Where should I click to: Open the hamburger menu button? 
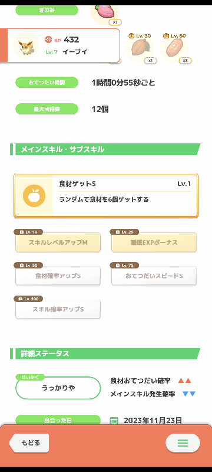point(183,443)
